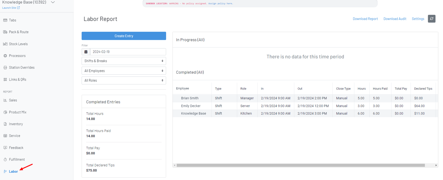The width and height of the screenshot is (443, 180).
Task: Open the calendar date picker icon
Action: click(x=86, y=52)
